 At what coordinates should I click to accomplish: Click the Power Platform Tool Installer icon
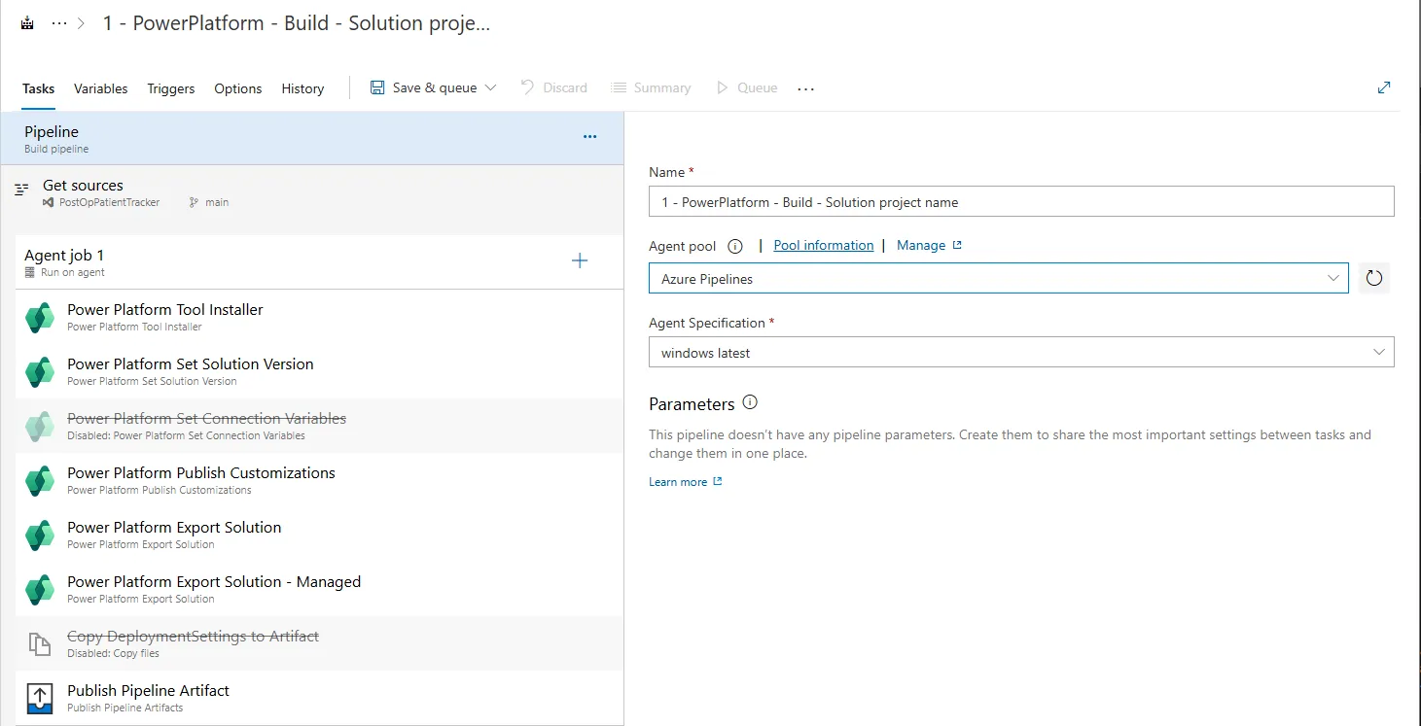click(40, 317)
